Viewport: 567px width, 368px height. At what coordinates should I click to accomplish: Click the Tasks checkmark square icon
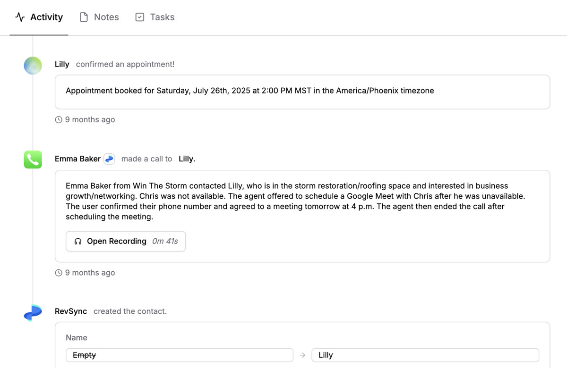click(139, 17)
